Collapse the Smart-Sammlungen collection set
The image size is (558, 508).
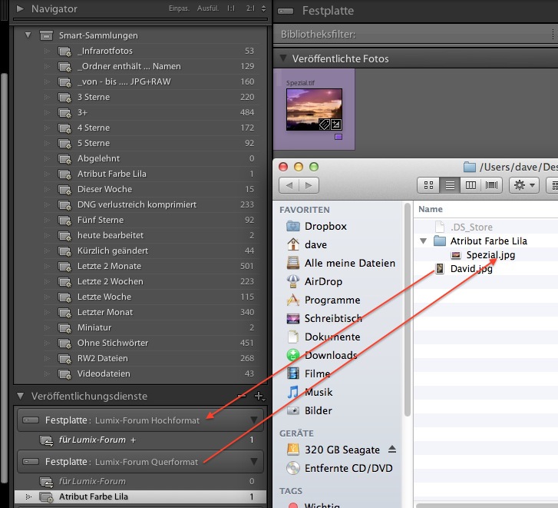point(28,35)
